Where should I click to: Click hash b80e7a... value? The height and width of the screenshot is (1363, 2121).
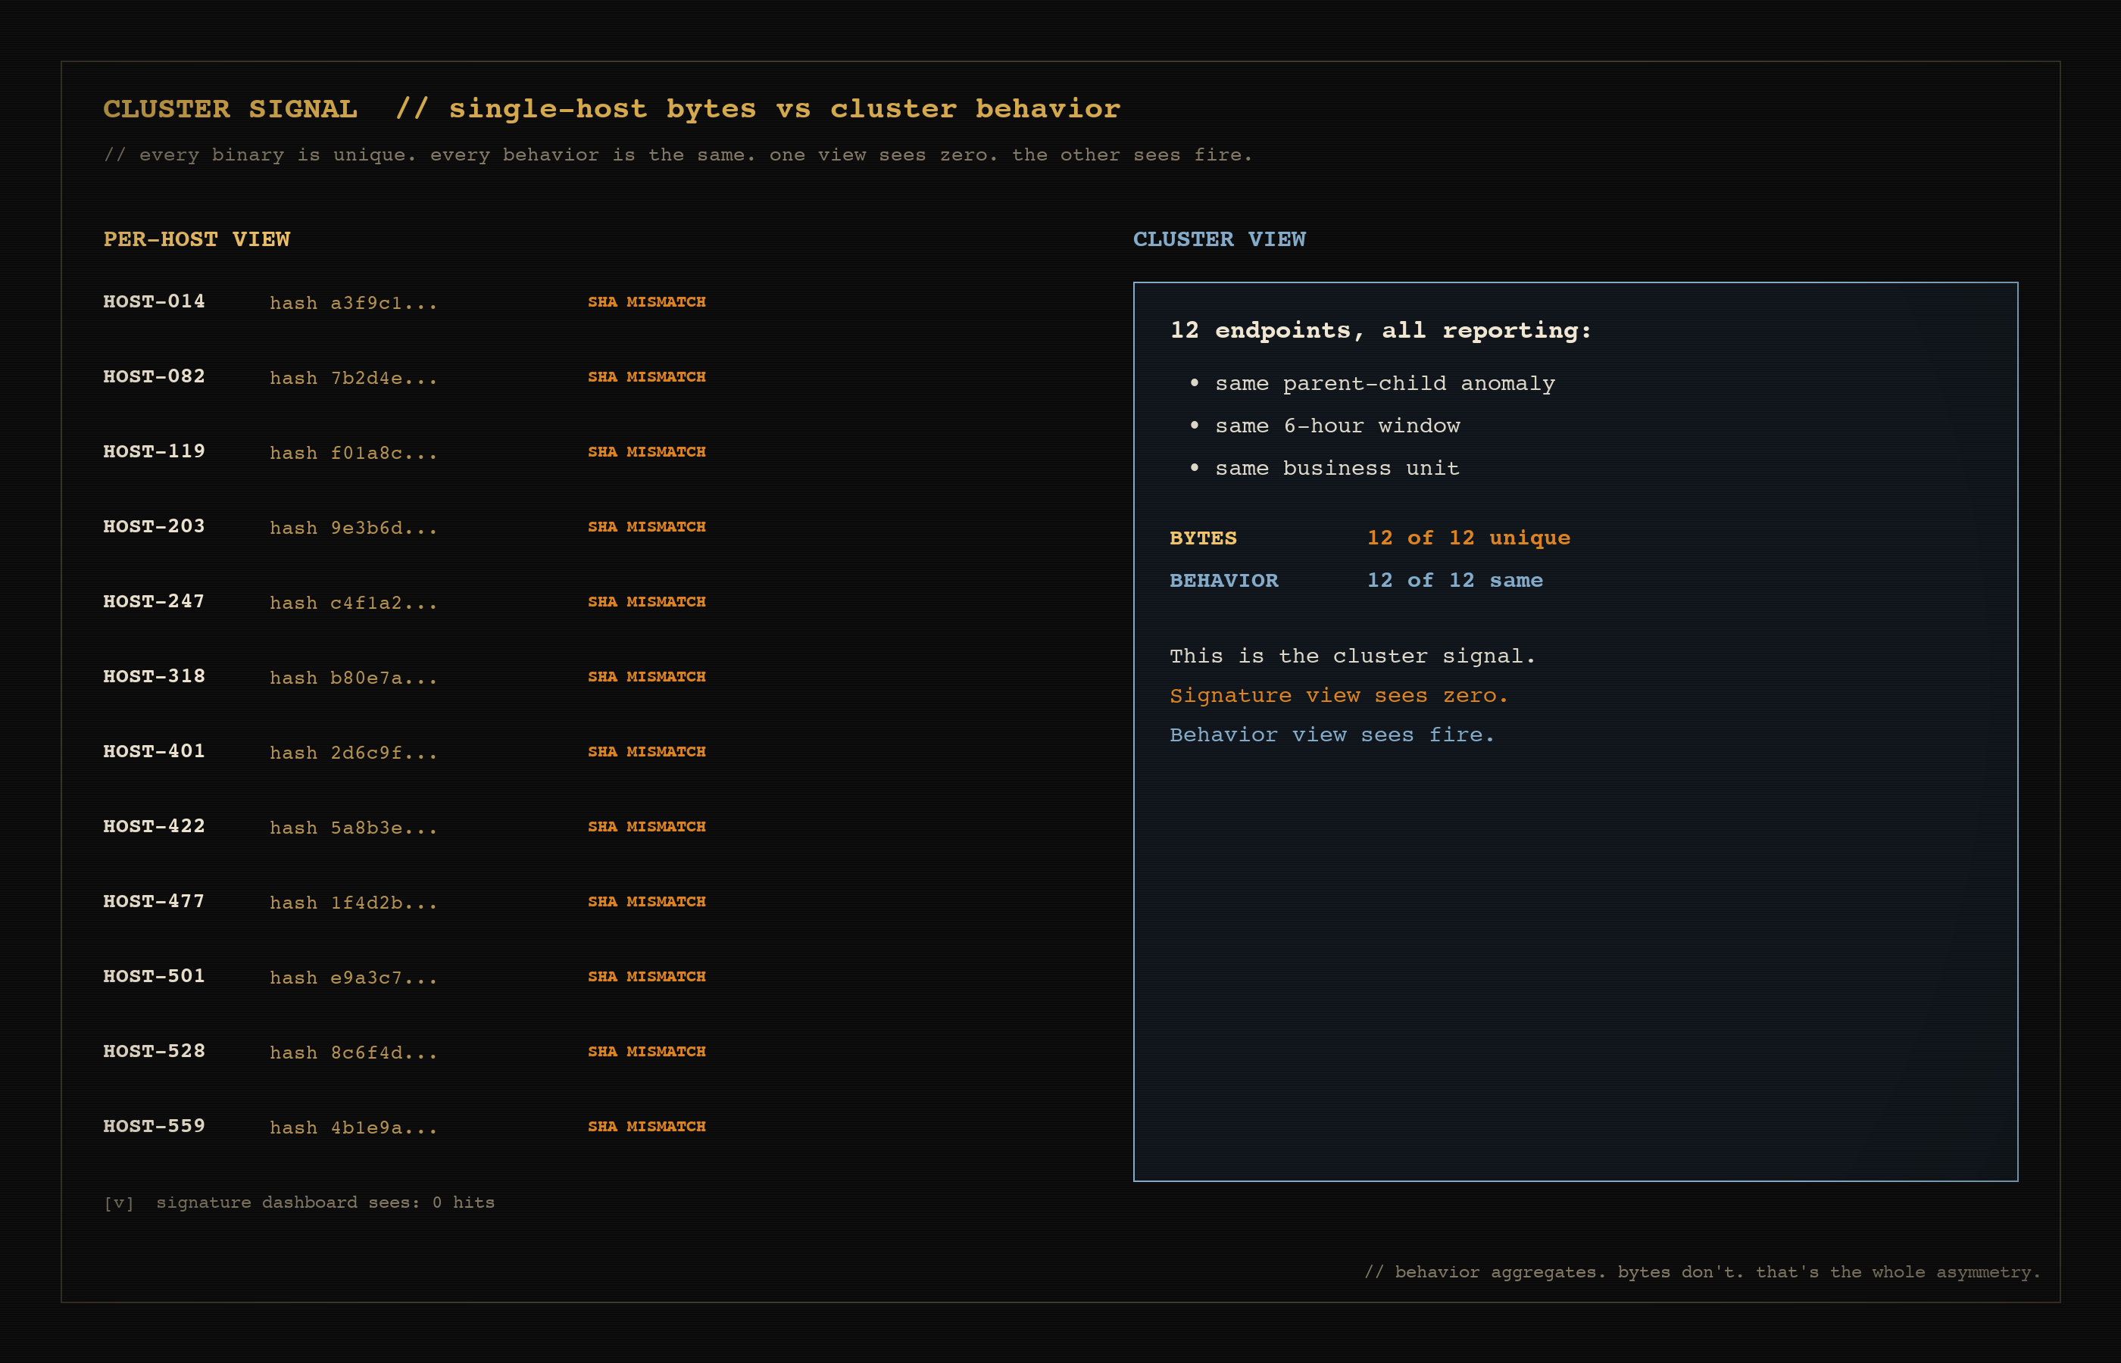tap(353, 677)
